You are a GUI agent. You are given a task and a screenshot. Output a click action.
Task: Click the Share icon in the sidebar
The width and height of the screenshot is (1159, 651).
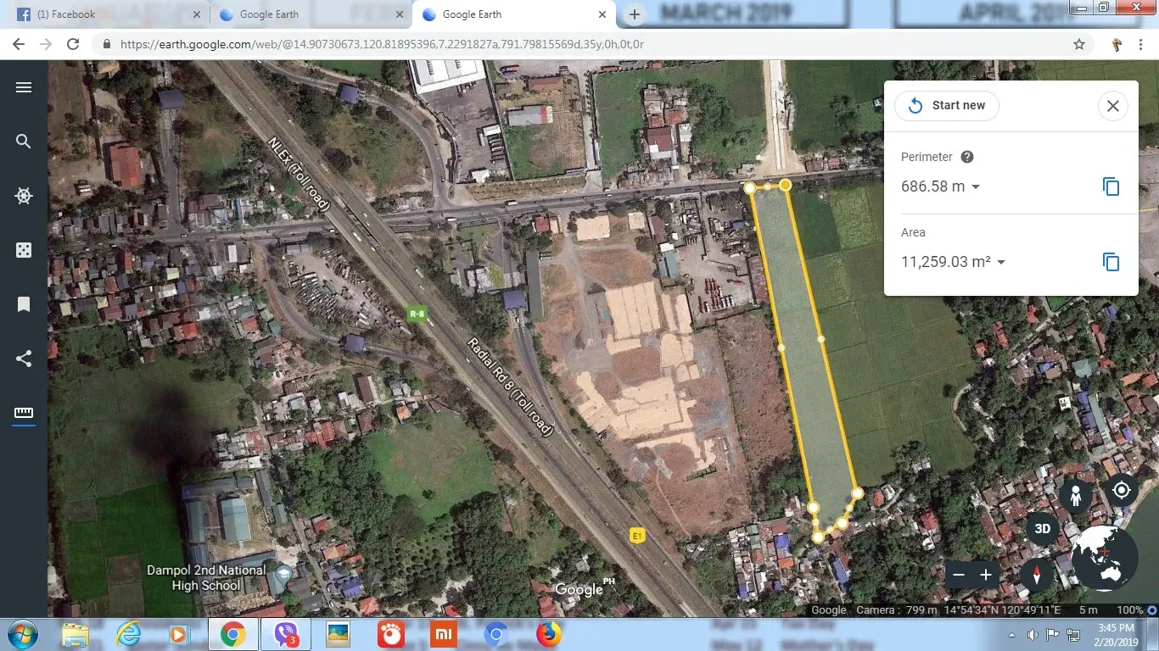point(24,359)
